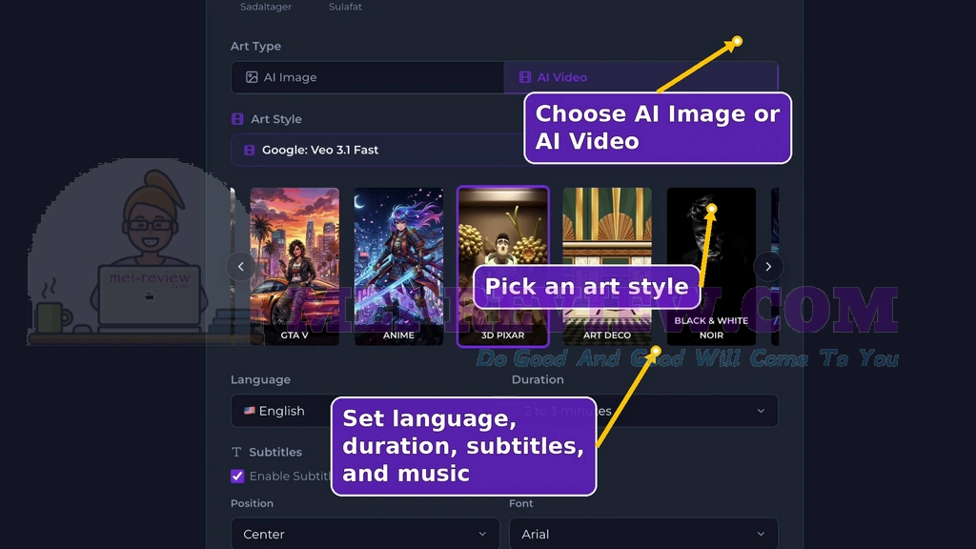The height and width of the screenshot is (549, 976).
Task: Choose the Black & White Noir style thumbnail
Action: pos(711,267)
